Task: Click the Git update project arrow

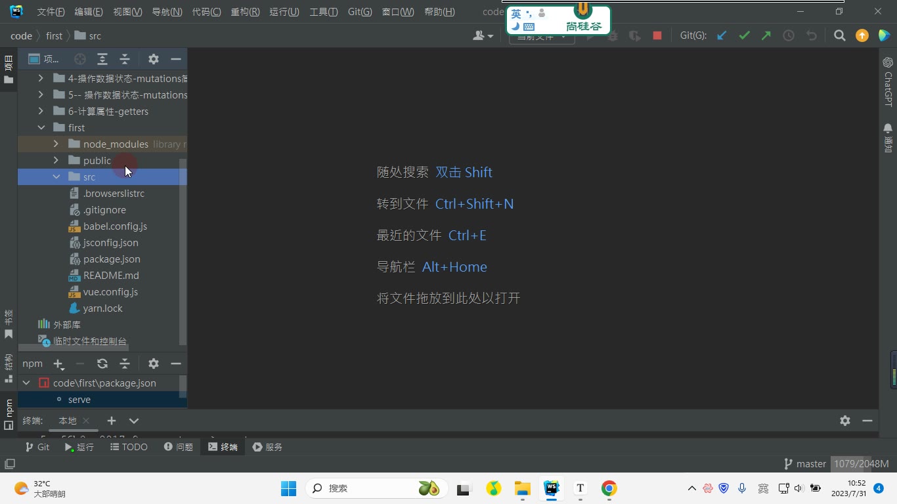Action: (722, 35)
